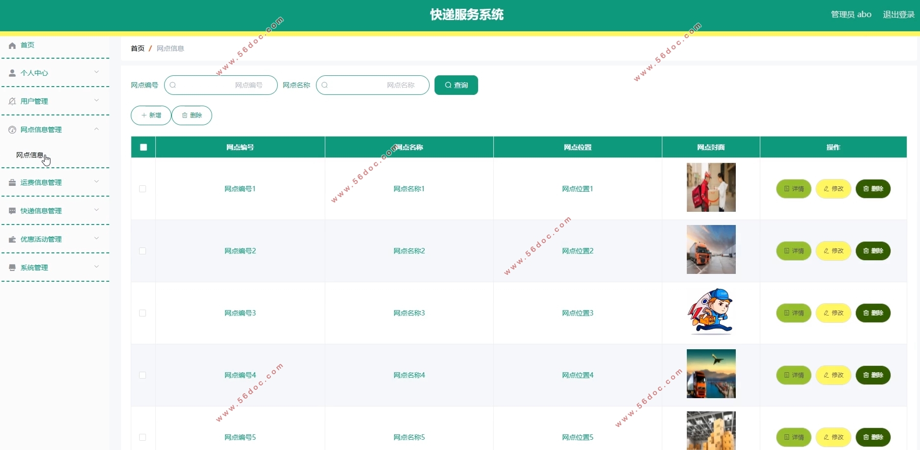This screenshot has height=450, width=920.
Task: Click the icon beside 优惠活动管理
Action: [12, 239]
